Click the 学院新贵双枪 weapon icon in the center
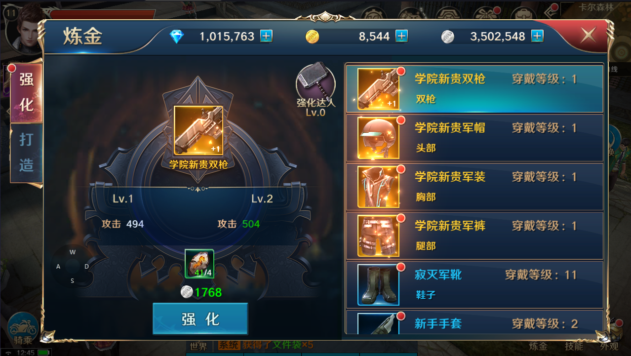Viewport: 631px width, 356px height. tap(198, 130)
